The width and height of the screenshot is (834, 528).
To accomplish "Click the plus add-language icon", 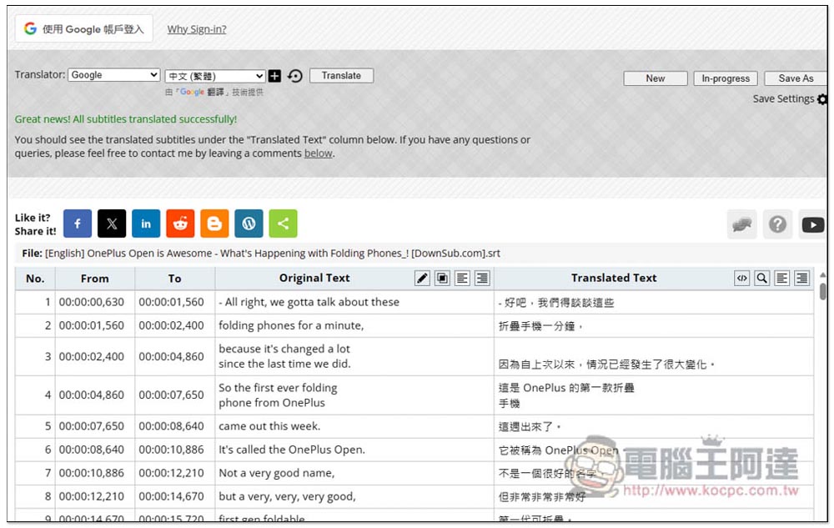I will click(x=274, y=76).
